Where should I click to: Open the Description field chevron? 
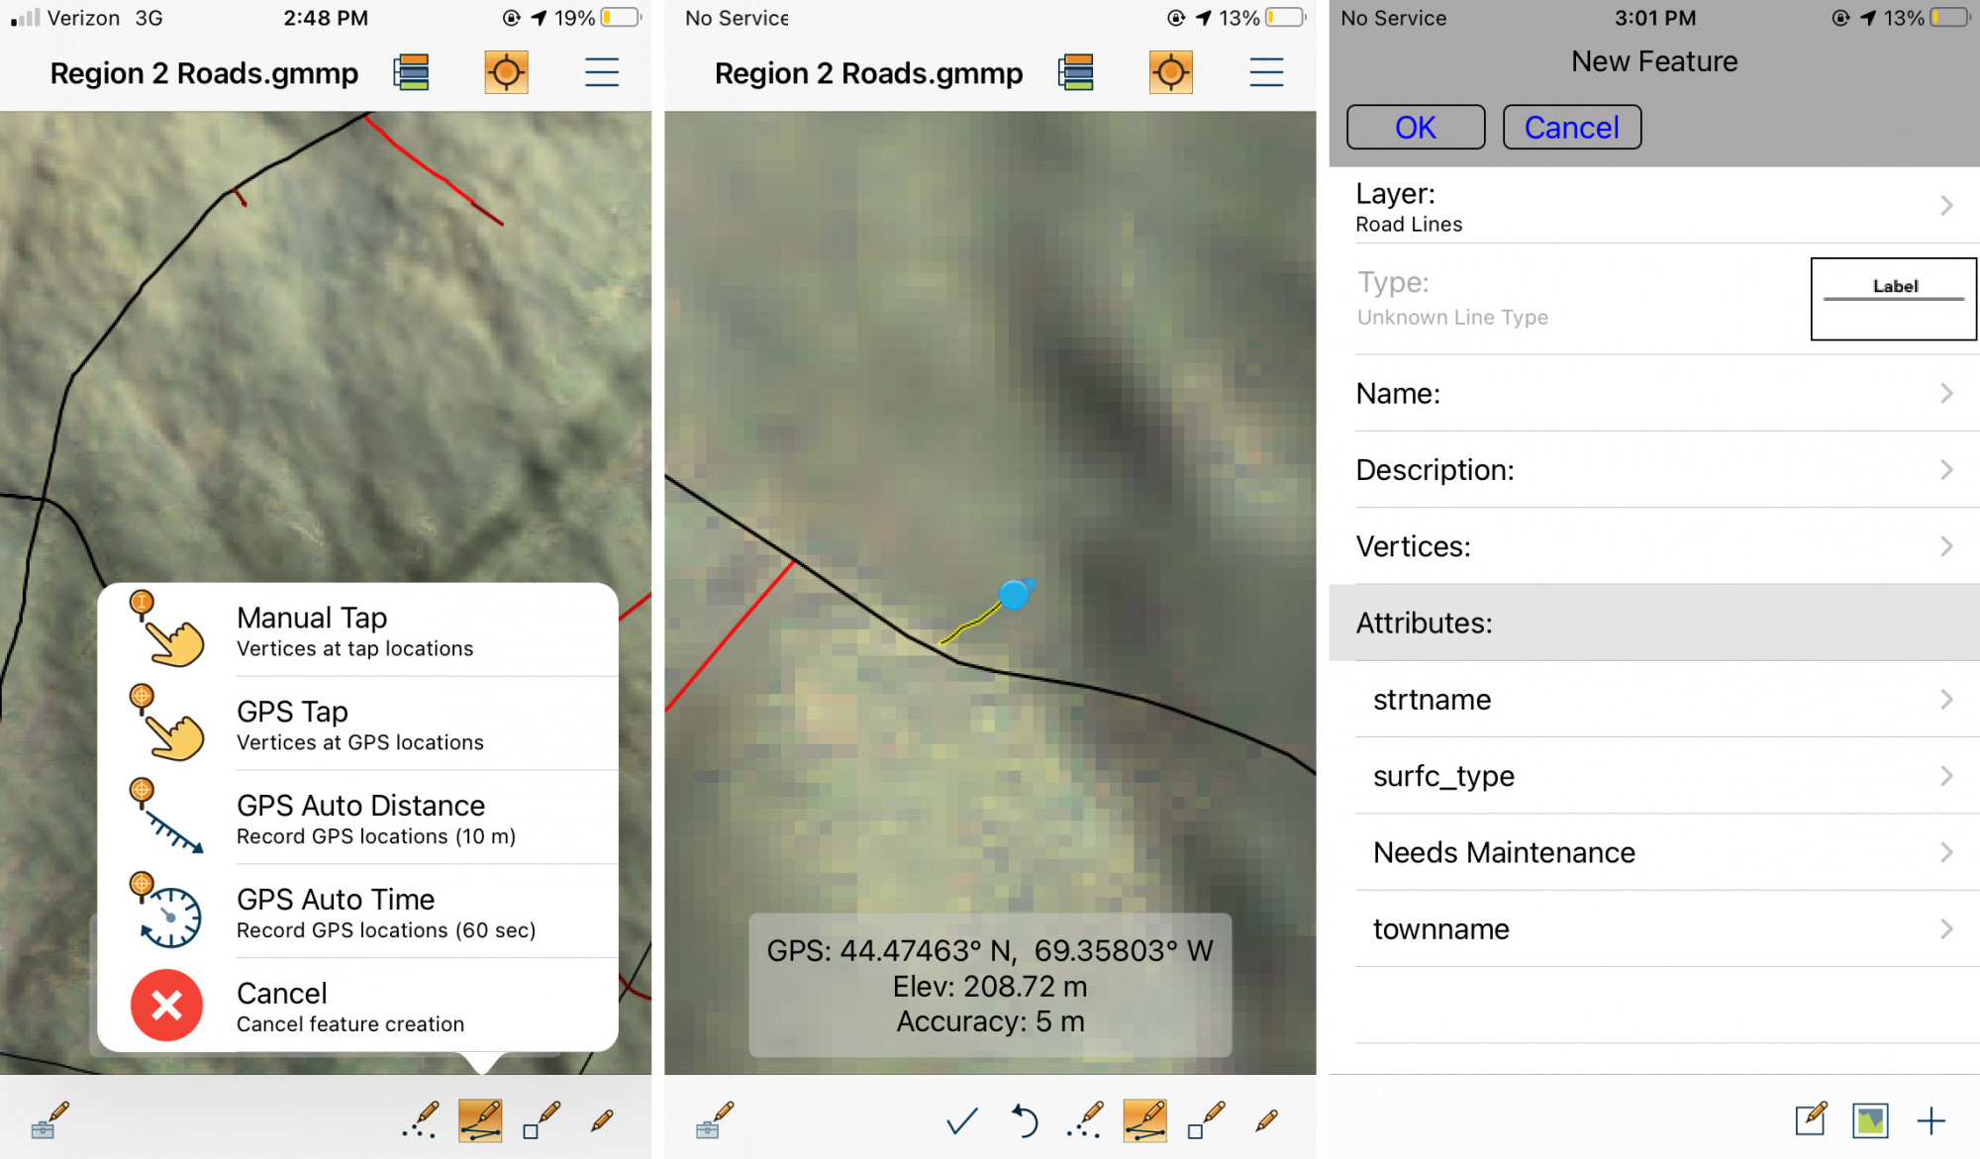point(1945,469)
